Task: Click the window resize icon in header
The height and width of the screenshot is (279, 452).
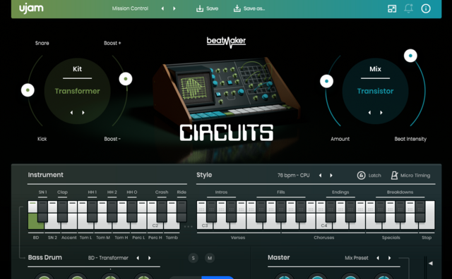Action: coord(392,8)
